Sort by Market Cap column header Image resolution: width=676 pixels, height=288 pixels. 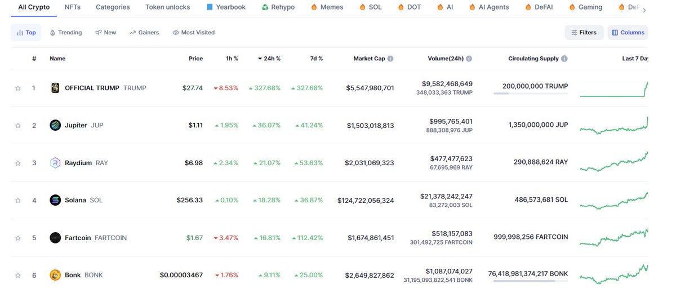(x=369, y=59)
